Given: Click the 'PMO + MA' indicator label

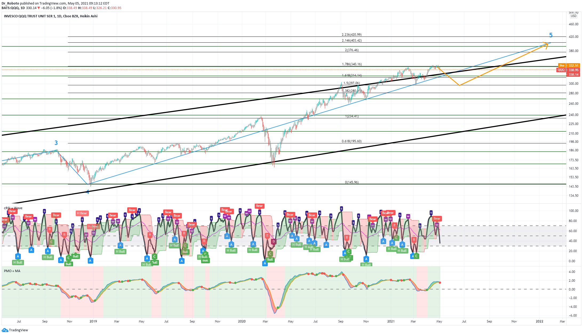Looking at the screenshot, I should click(12, 271).
